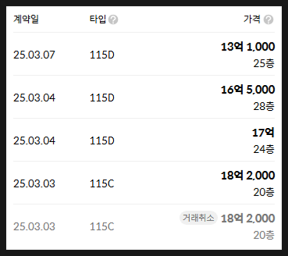Image resolution: width=288 pixels, height=256 pixels.
Task: Click the help icon next to 가격
Action: [x=269, y=19]
